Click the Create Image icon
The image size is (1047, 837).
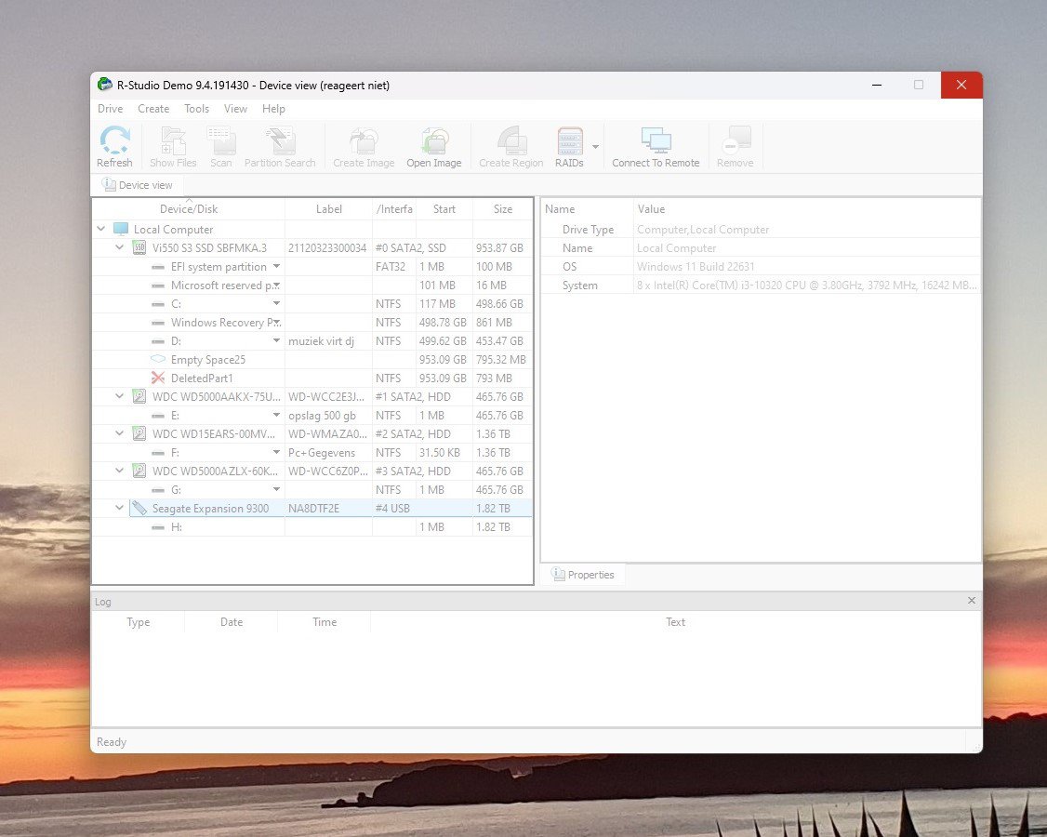364,142
